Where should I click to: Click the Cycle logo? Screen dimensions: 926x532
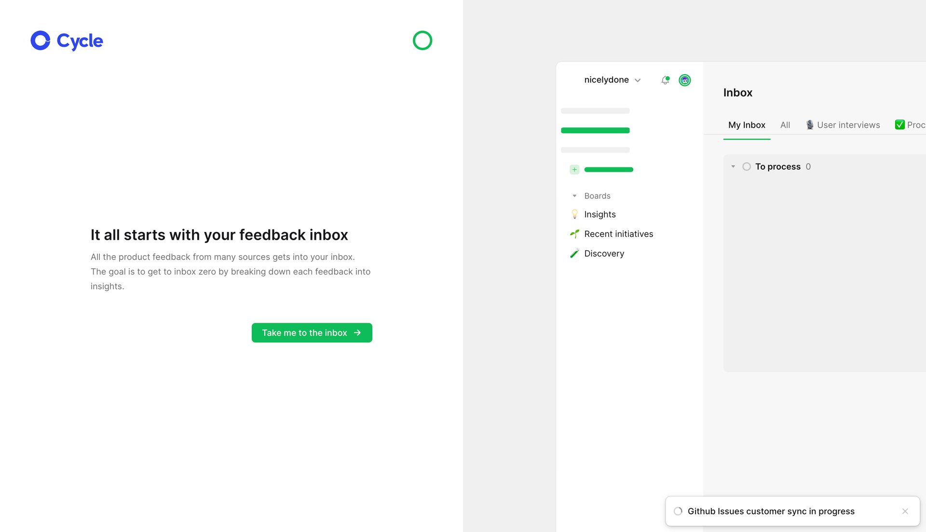[66, 41]
